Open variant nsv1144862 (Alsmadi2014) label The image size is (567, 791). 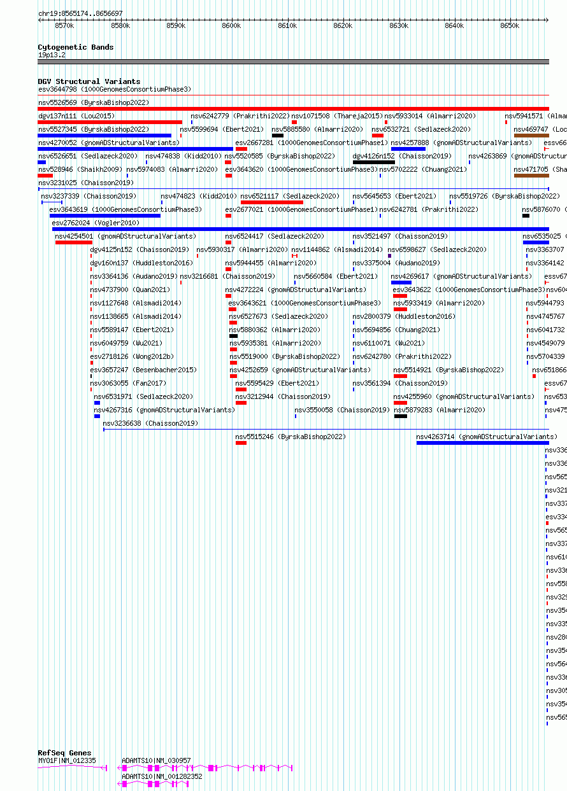[338, 250]
